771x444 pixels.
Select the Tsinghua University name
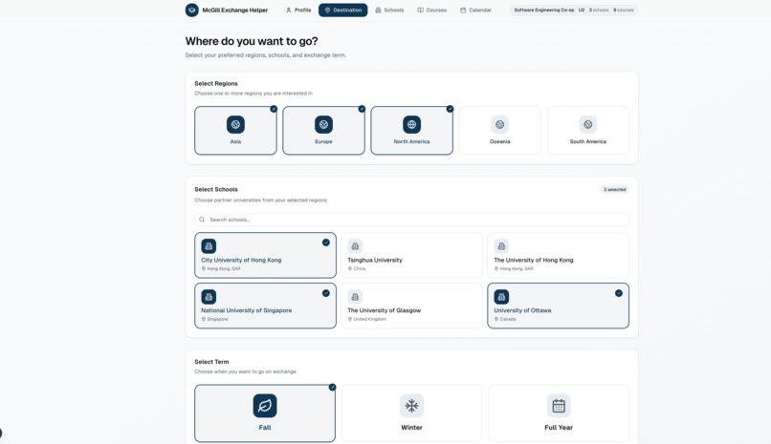375,260
